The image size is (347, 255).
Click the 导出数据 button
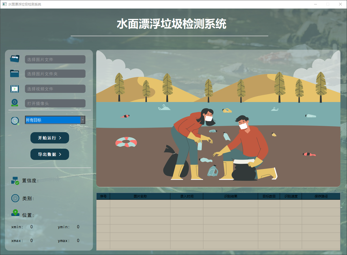point(50,154)
